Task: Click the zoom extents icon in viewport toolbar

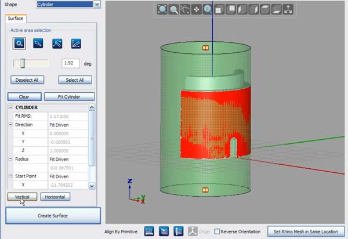Action: point(162,9)
